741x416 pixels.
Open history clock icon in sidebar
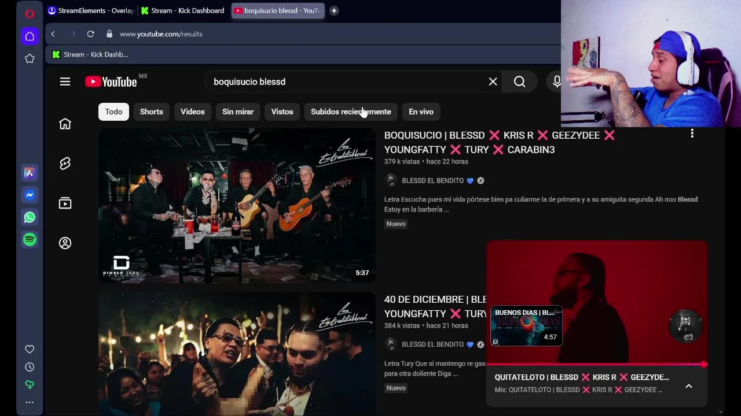(30, 367)
